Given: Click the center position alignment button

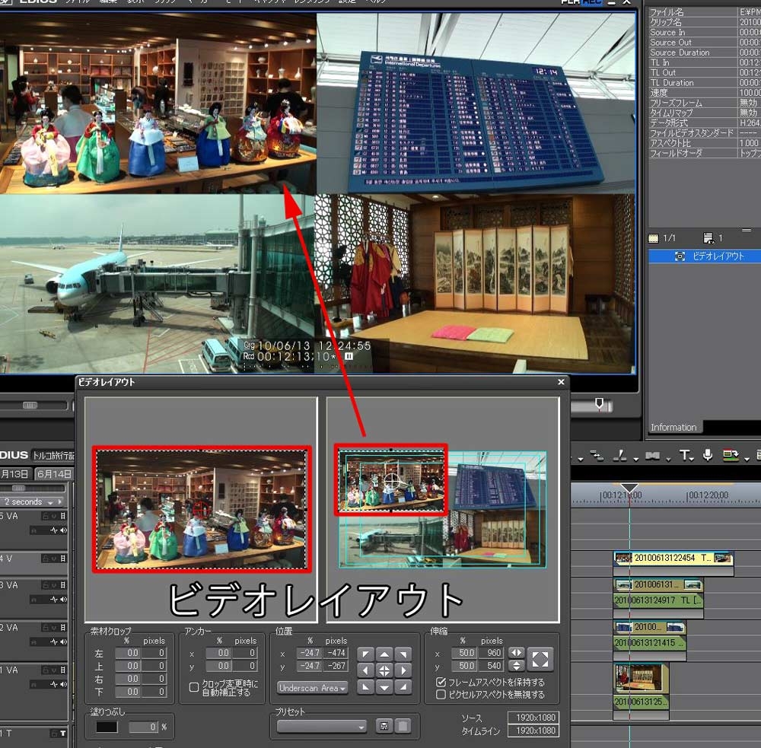Looking at the screenshot, I should point(384,670).
